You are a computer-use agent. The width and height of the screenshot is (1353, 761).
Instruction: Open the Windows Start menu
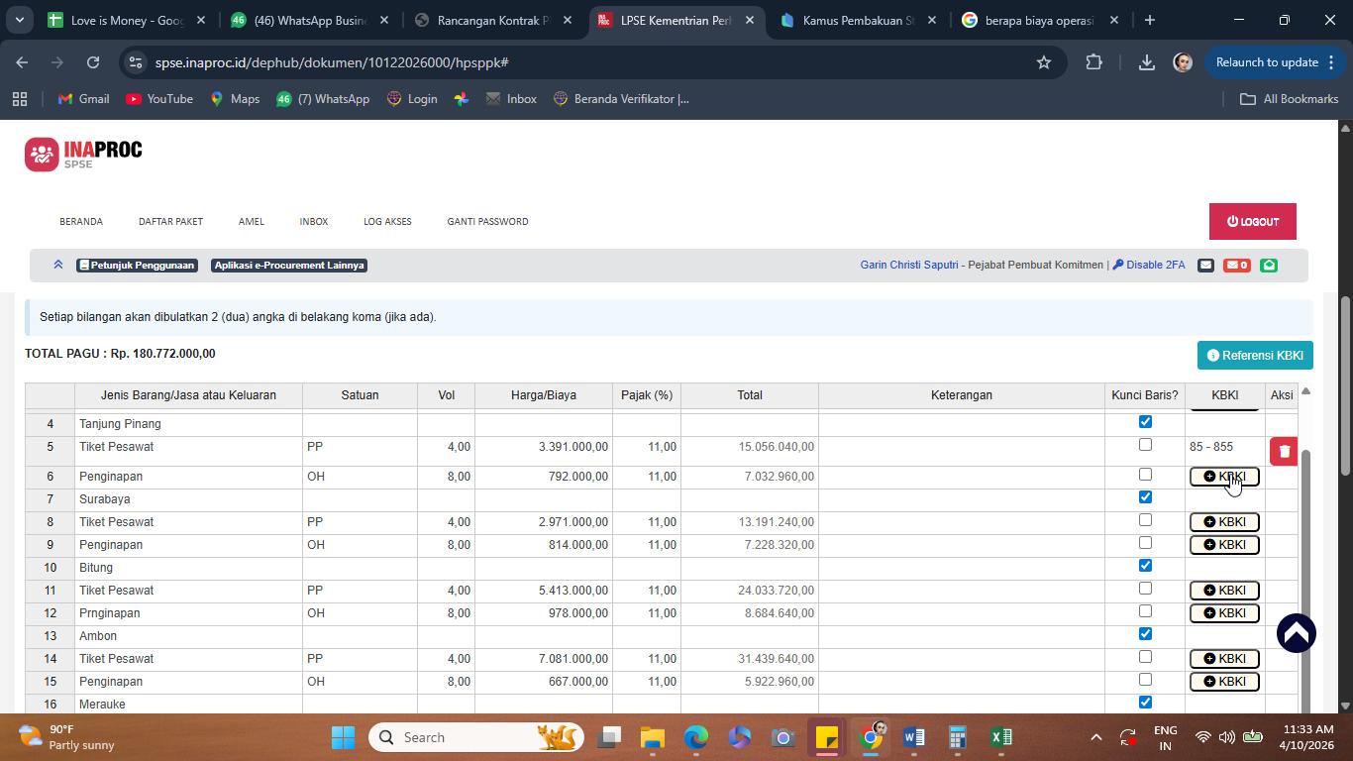tap(343, 737)
